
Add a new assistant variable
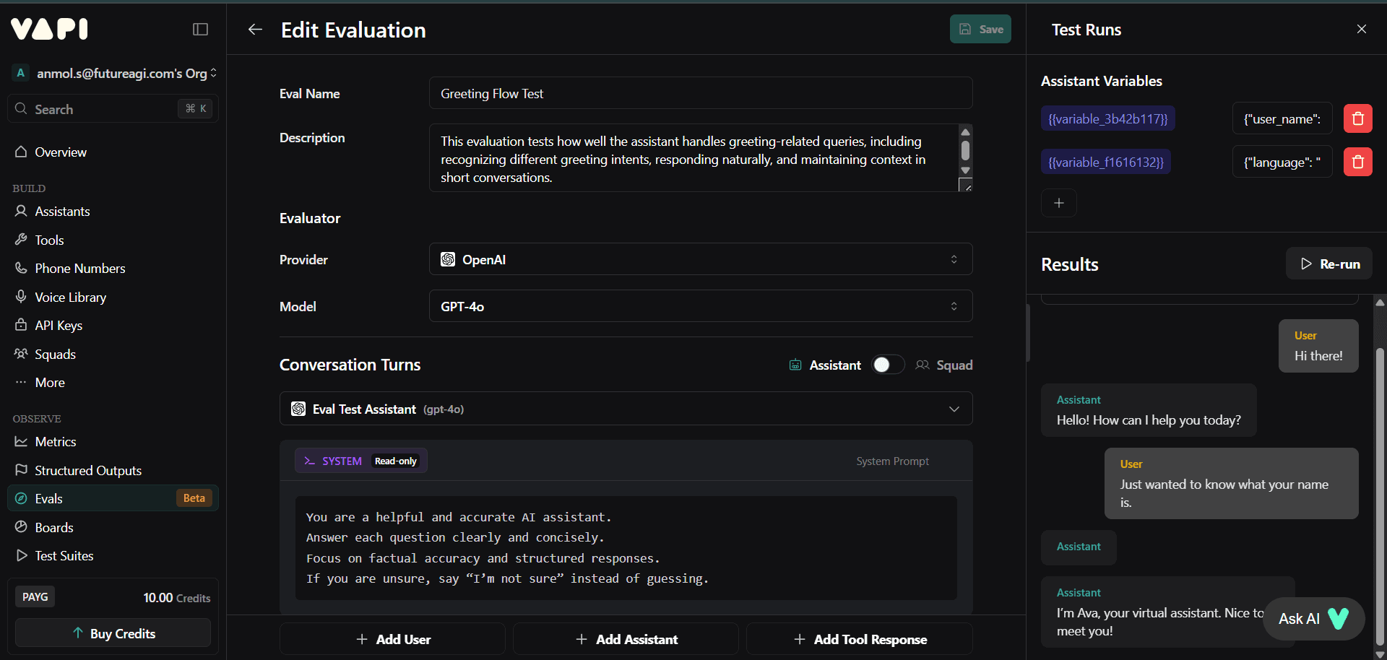coord(1059,203)
